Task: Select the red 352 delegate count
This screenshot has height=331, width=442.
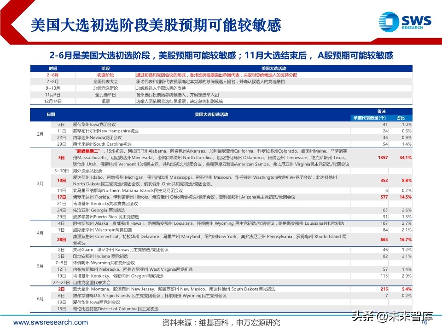Action: (384, 181)
